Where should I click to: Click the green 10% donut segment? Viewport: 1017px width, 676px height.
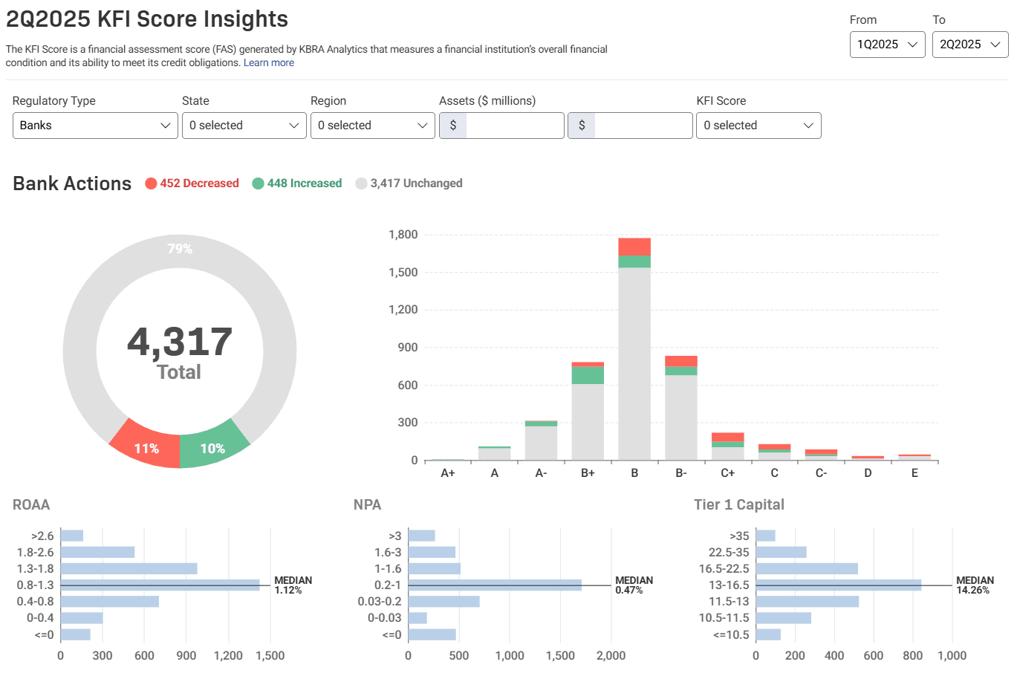[212, 446]
